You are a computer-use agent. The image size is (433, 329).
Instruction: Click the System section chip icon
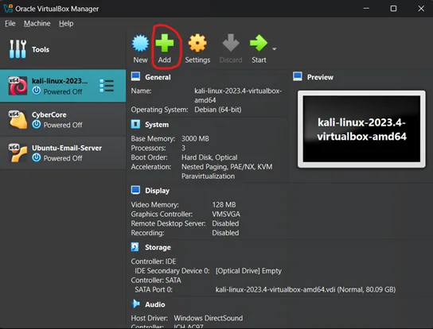[135, 124]
